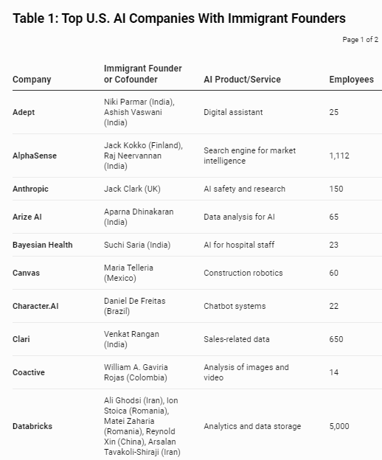Select the Coactive company name
This screenshot has height=460, width=382.
(x=29, y=372)
